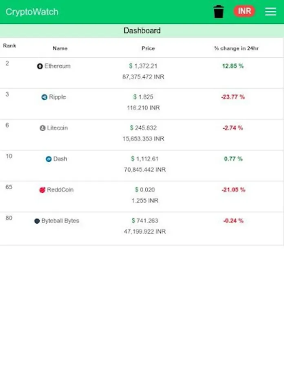Click the Ethereum coin icon
Viewport: 284px width, 368px height.
(x=40, y=66)
